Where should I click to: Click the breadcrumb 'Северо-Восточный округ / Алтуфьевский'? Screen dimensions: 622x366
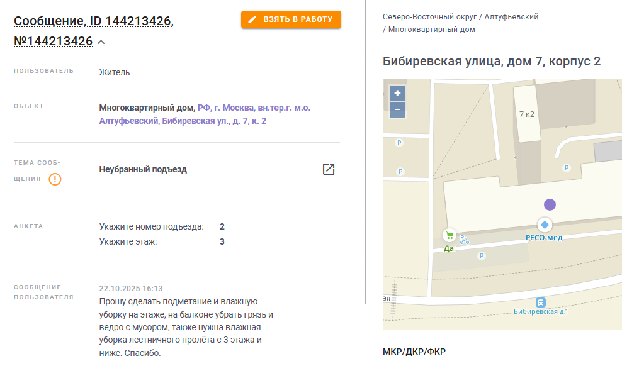(461, 17)
